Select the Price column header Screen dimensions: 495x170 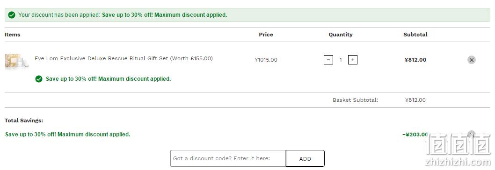[266, 35]
